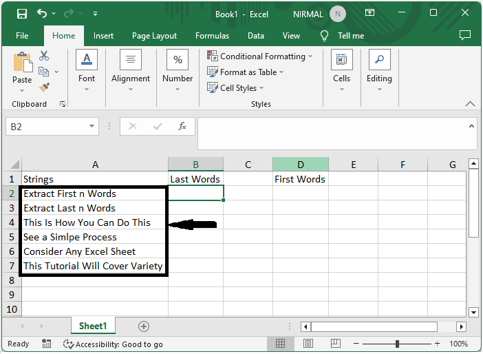Switch to the Insert tab

(103, 36)
